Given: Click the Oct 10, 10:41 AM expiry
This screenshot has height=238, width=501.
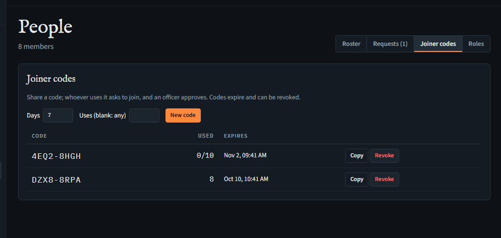Looking at the screenshot, I should 246,179.
